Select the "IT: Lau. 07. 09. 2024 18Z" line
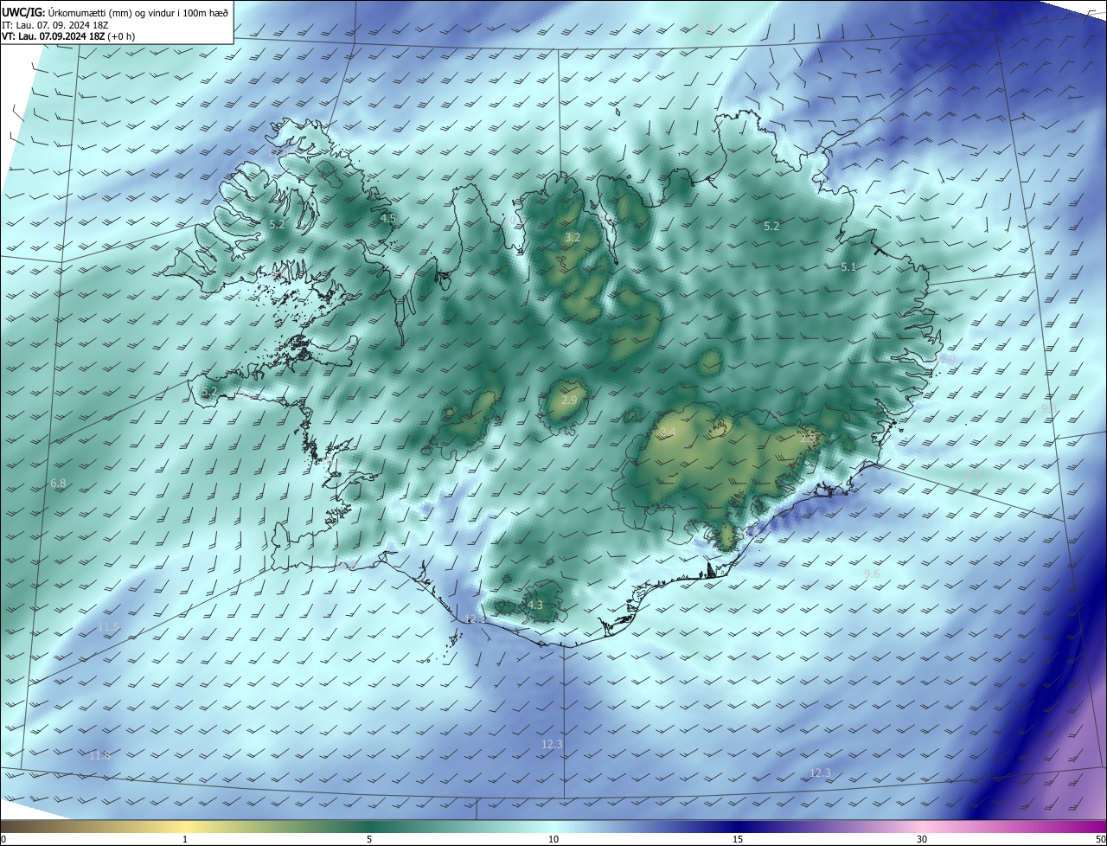The height and width of the screenshot is (846, 1107). tap(57, 25)
